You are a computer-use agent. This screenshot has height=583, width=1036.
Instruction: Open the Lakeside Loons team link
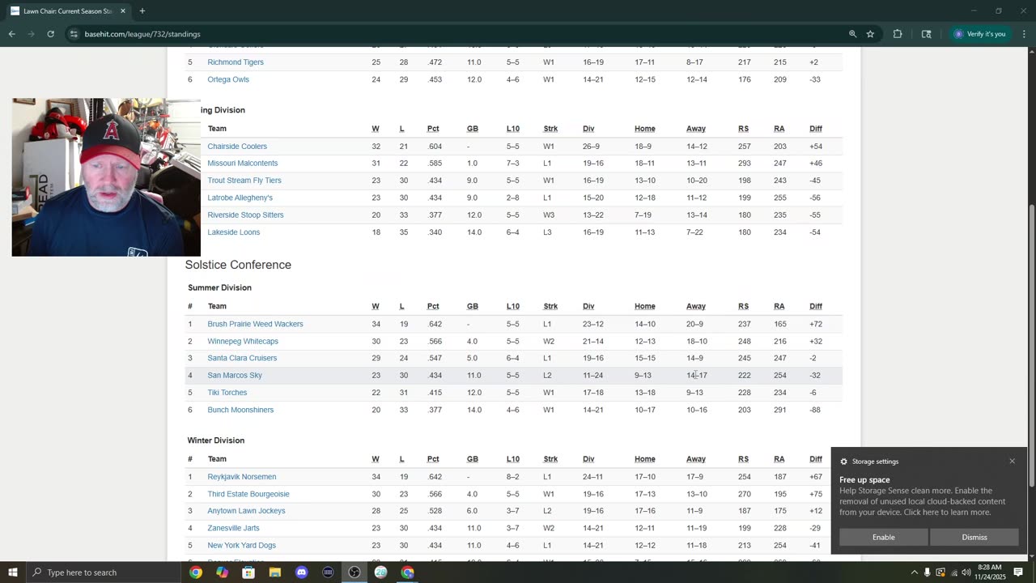(234, 232)
